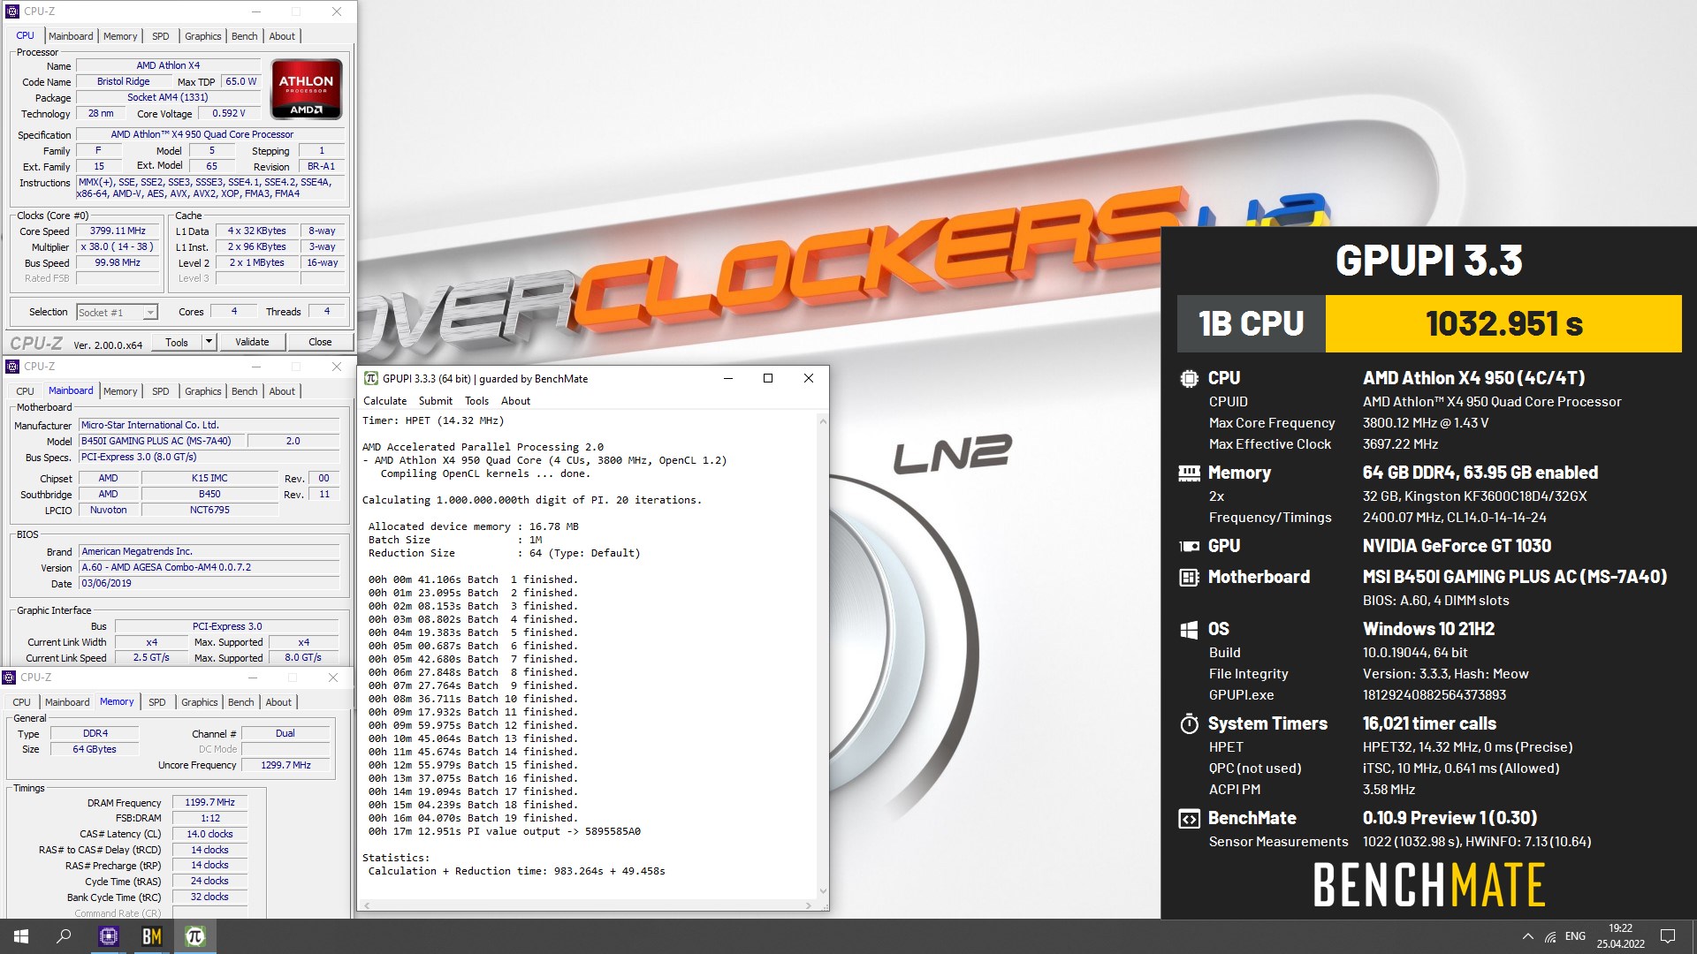Open About menu in GPUPI

point(516,401)
